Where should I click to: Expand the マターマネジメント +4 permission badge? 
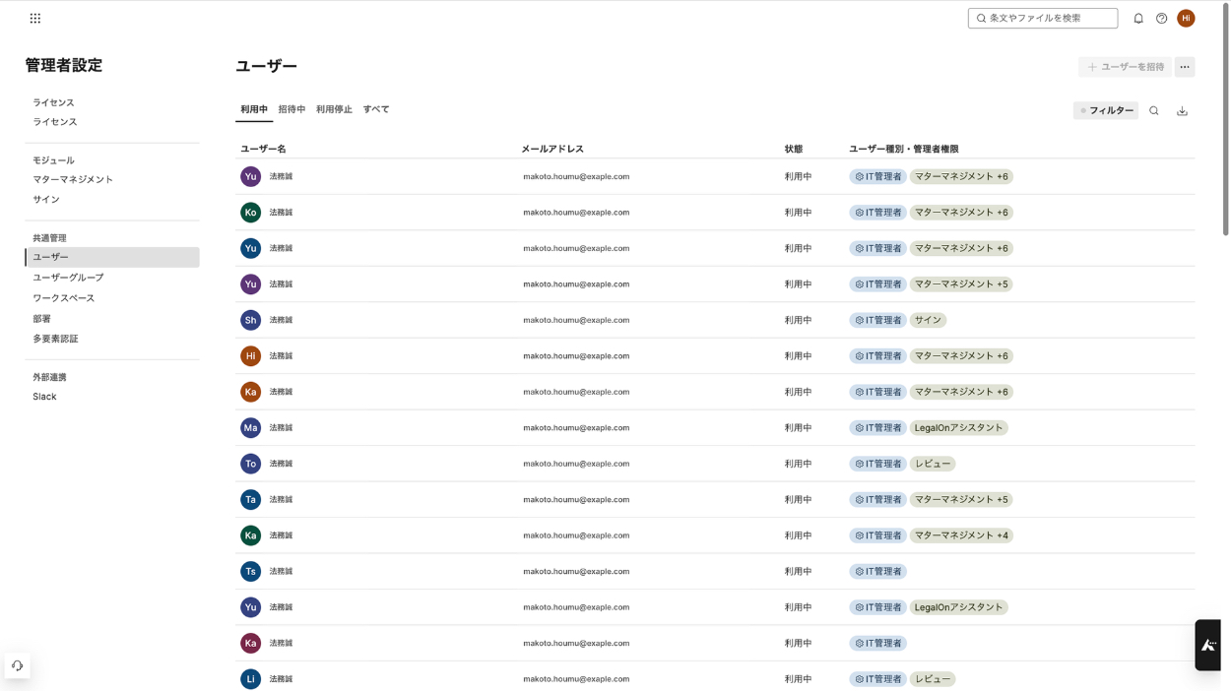click(961, 535)
